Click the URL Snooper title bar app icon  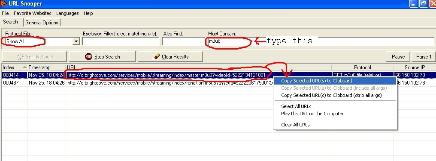point(3,3)
